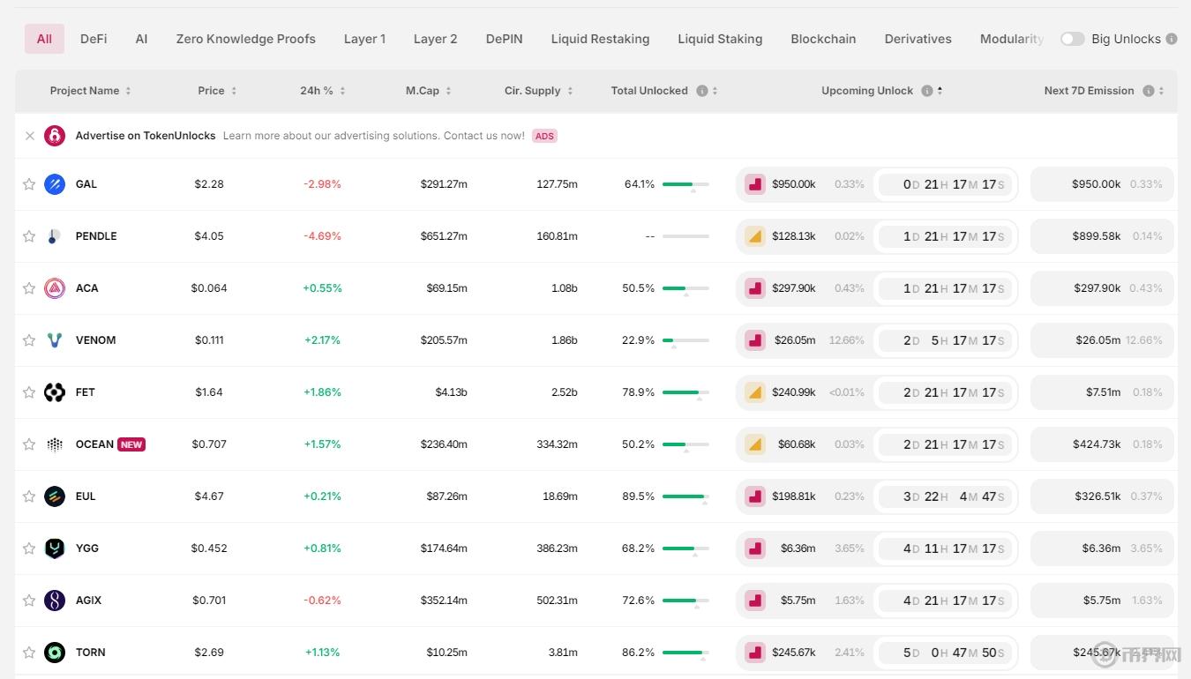Image resolution: width=1191 pixels, height=679 pixels.
Task: Click the PENDLE token logo
Action: [x=55, y=236]
